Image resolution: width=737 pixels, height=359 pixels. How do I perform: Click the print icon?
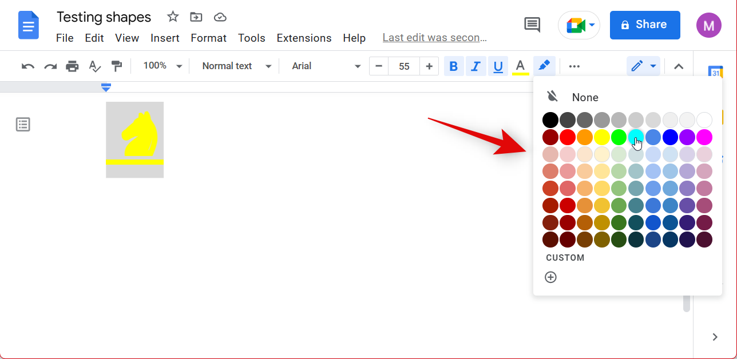[72, 66]
